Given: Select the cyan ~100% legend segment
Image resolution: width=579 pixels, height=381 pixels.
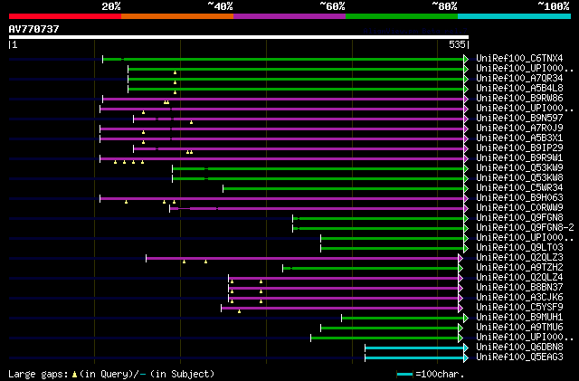Looking at the screenshot, I should pos(515,16).
